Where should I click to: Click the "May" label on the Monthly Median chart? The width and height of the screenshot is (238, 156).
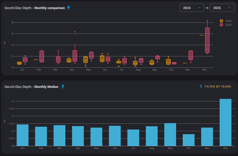click(x=96, y=148)
